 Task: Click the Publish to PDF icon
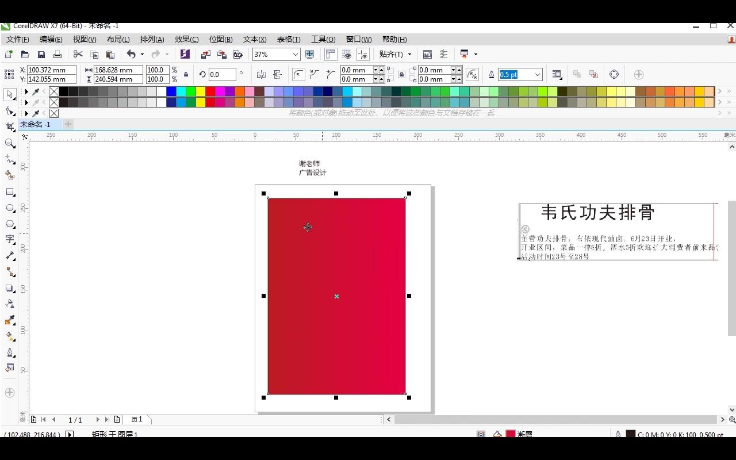237,53
